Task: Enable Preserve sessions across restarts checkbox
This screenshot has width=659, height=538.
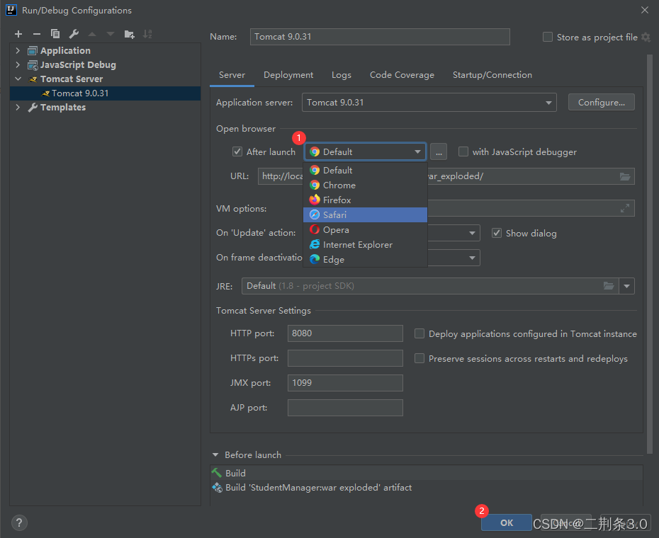Action: (419, 358)
